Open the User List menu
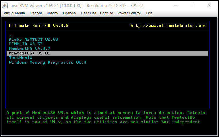The height and width of the screenshot is (137, 219). [x=88, y=13]
